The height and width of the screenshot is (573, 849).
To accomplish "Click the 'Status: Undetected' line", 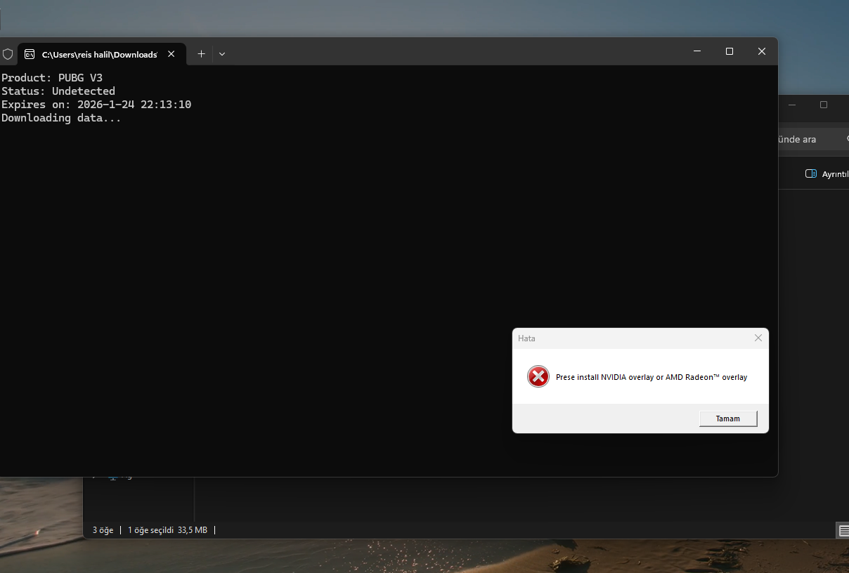I will pyautogui.click(x=58, y=91).
